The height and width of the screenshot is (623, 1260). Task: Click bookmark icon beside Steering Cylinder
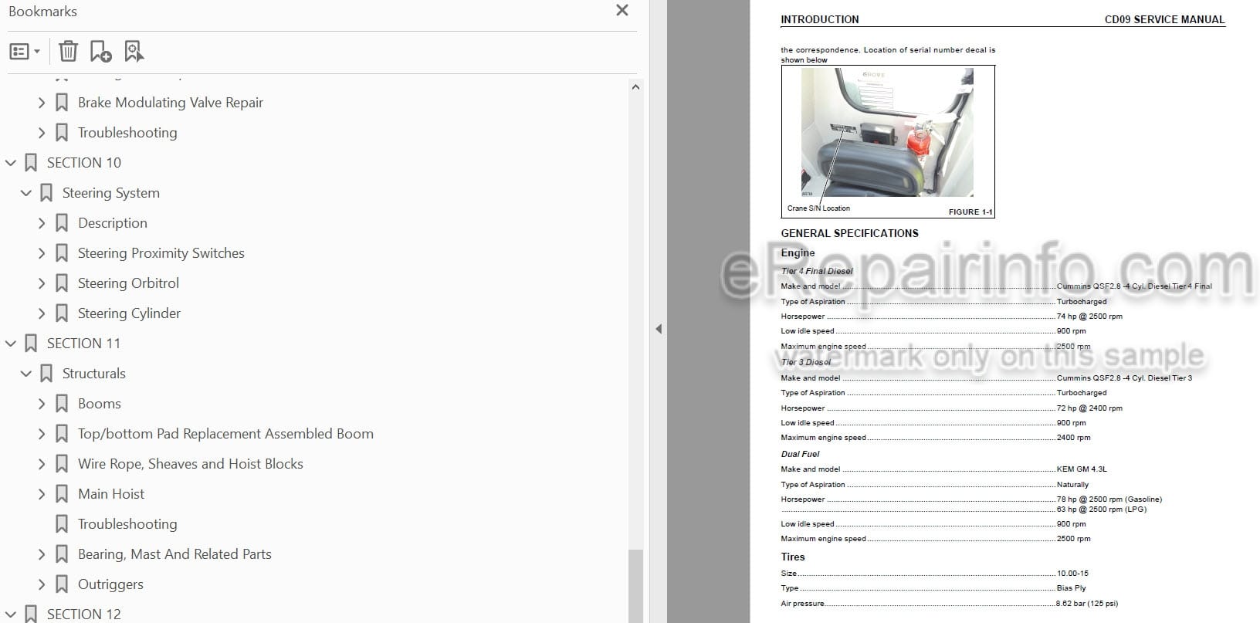[62, 313]
